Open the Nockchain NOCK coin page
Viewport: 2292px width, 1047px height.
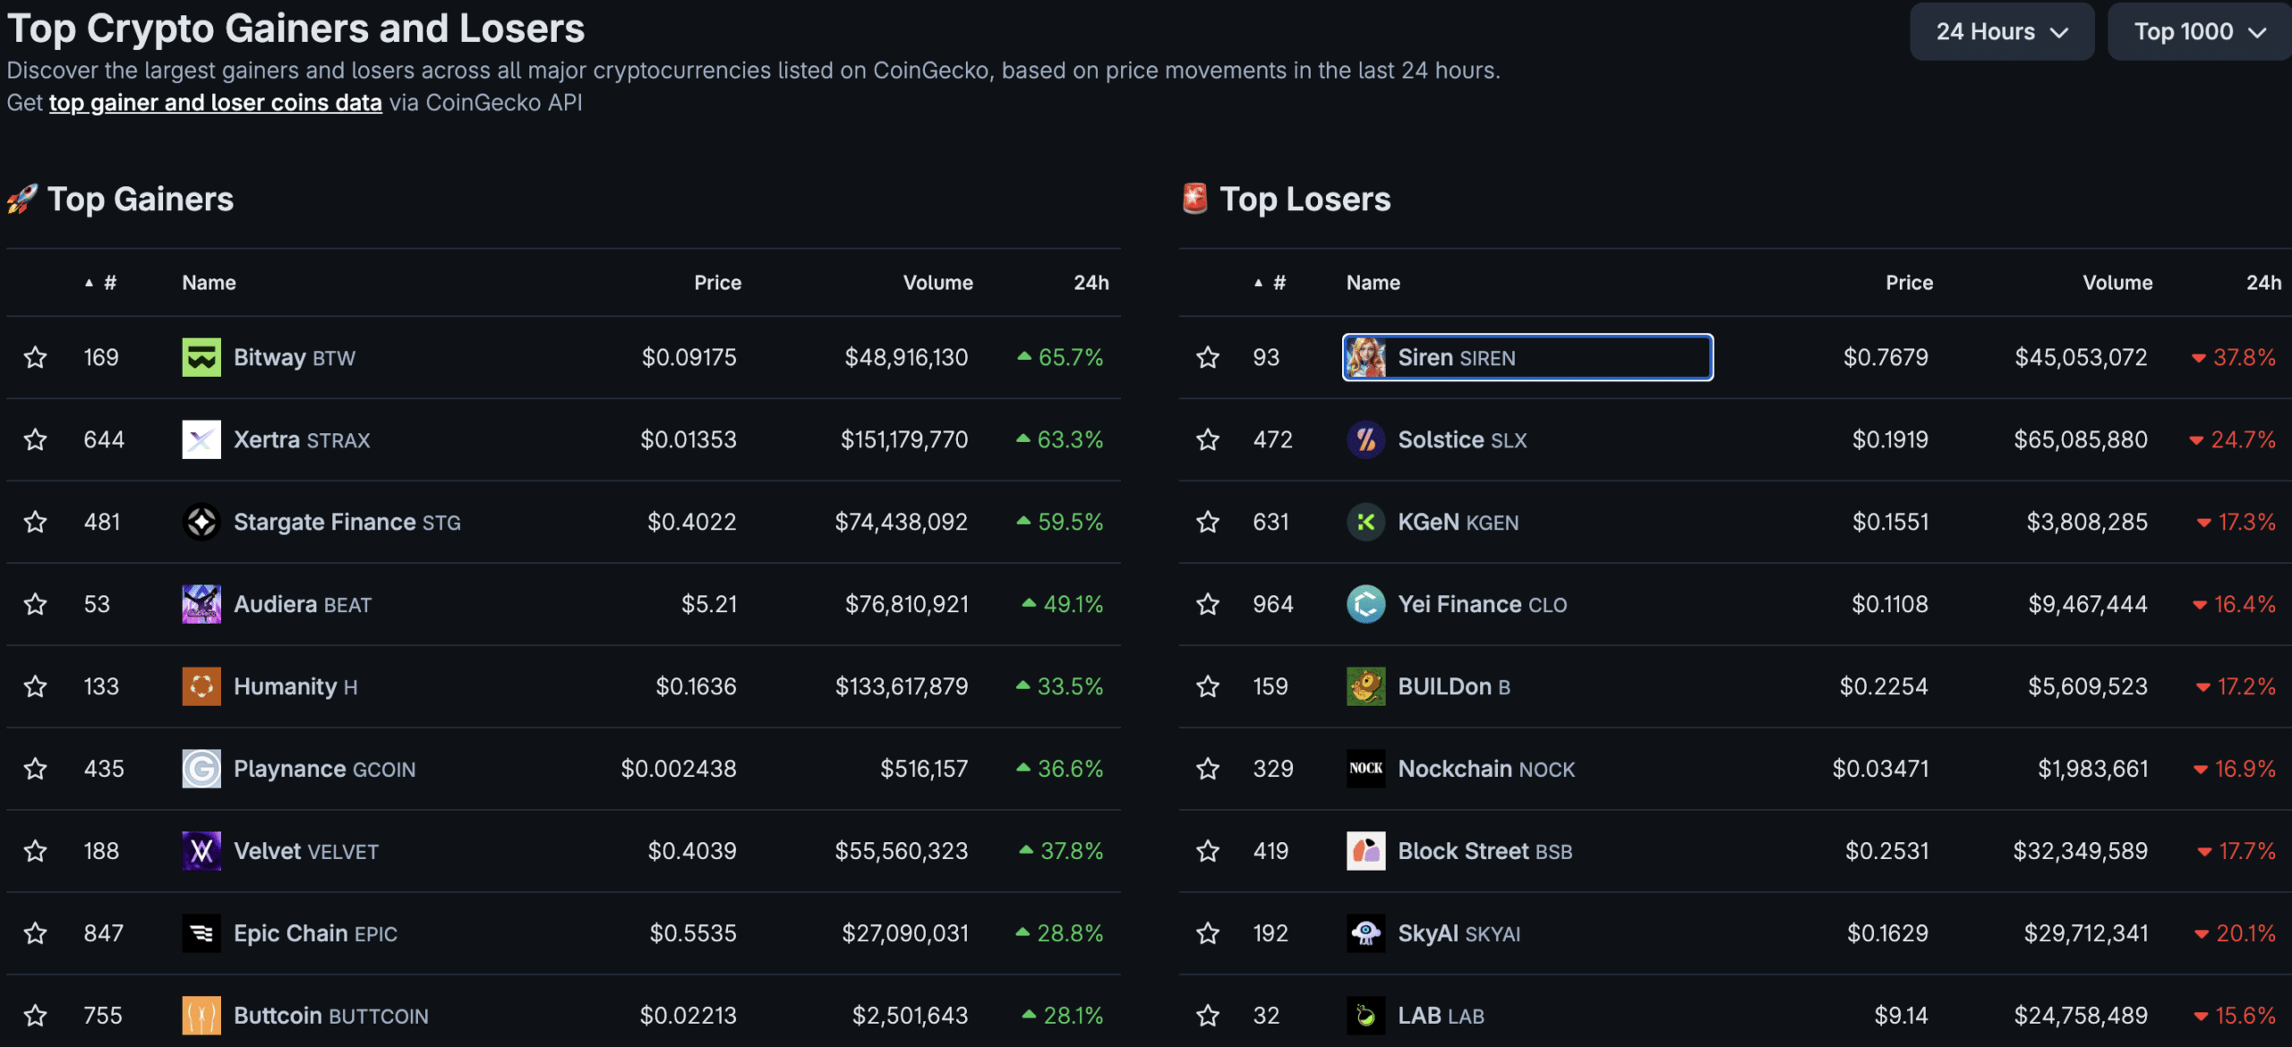coord(1486,770)
